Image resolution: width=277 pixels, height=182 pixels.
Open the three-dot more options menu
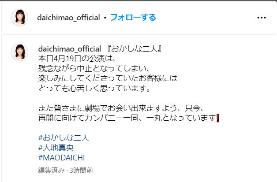(262, 18)
